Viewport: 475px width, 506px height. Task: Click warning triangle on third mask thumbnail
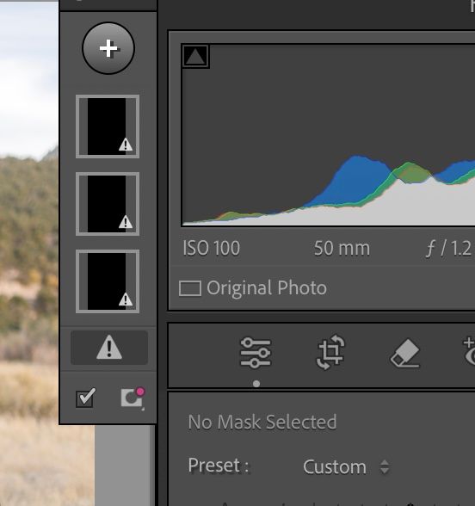tap(126, 299)
